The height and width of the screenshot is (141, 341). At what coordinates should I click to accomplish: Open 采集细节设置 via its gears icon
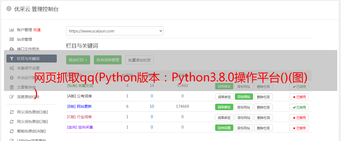click(11, 68)
